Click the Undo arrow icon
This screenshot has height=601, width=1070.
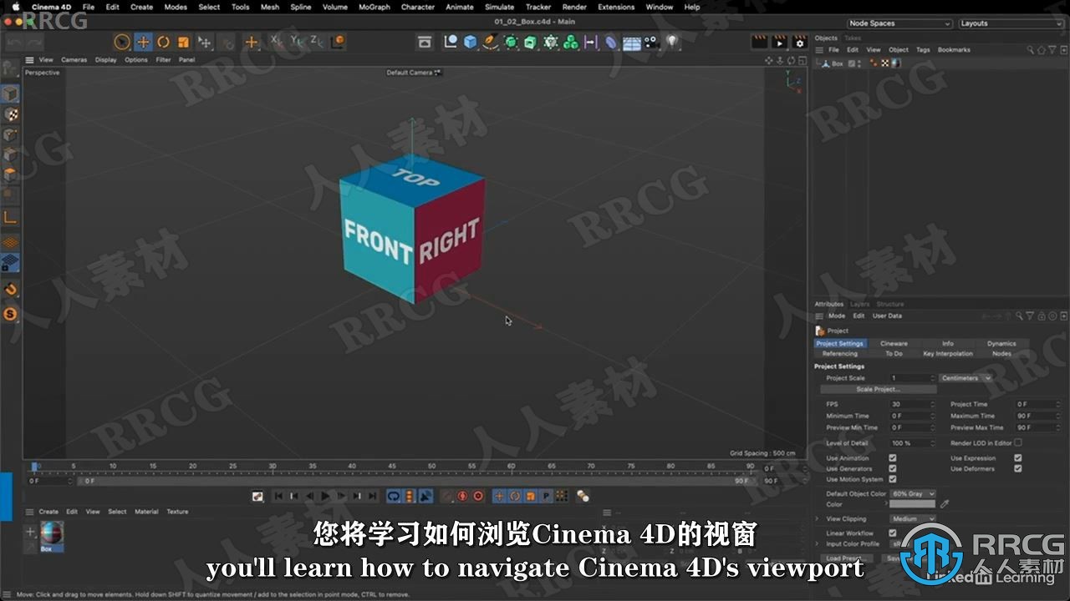(x=14, y=42)
